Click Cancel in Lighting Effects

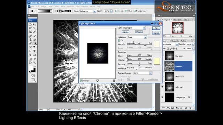pyautogui.click(x=156, y=33)
